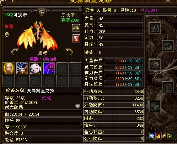Click the lightning element icon
Viewport: 177px width, 144px height.
click(x=164, y=135)
